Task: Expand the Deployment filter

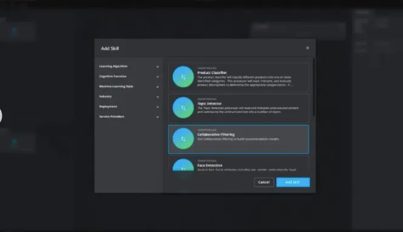Action: [x=158, y=107]
